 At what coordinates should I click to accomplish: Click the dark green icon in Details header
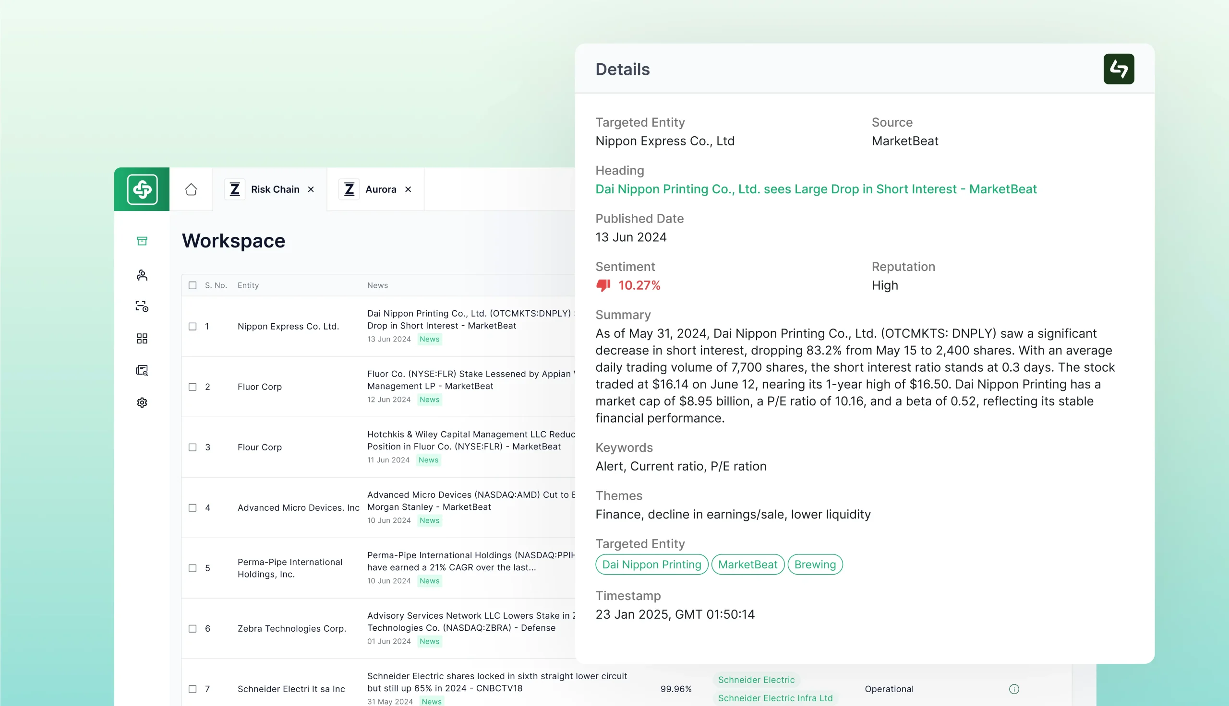pos(1119,69)
